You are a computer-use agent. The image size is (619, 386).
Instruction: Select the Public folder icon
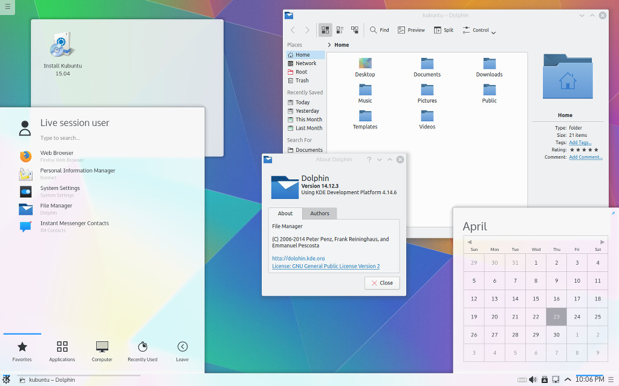pos(489,90)
